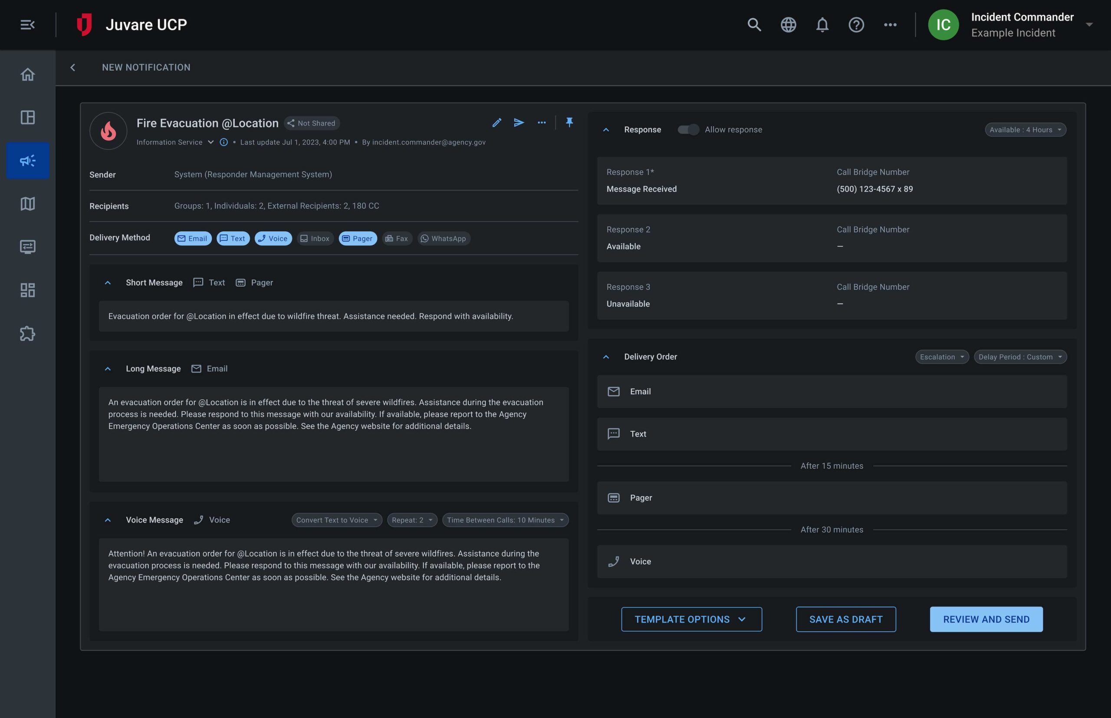This screenshot has height=718, width=1111.
Task: Open the globe language icon
Action: pyautogui.click(x=788, y=25)
